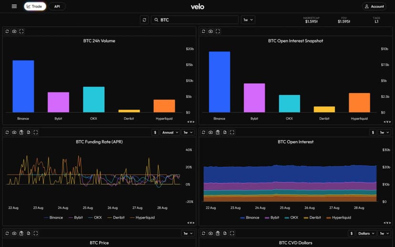Refresh the BTC Open Interest Snapshot chart
Viewport: 395px width, 247px height.
204,31
